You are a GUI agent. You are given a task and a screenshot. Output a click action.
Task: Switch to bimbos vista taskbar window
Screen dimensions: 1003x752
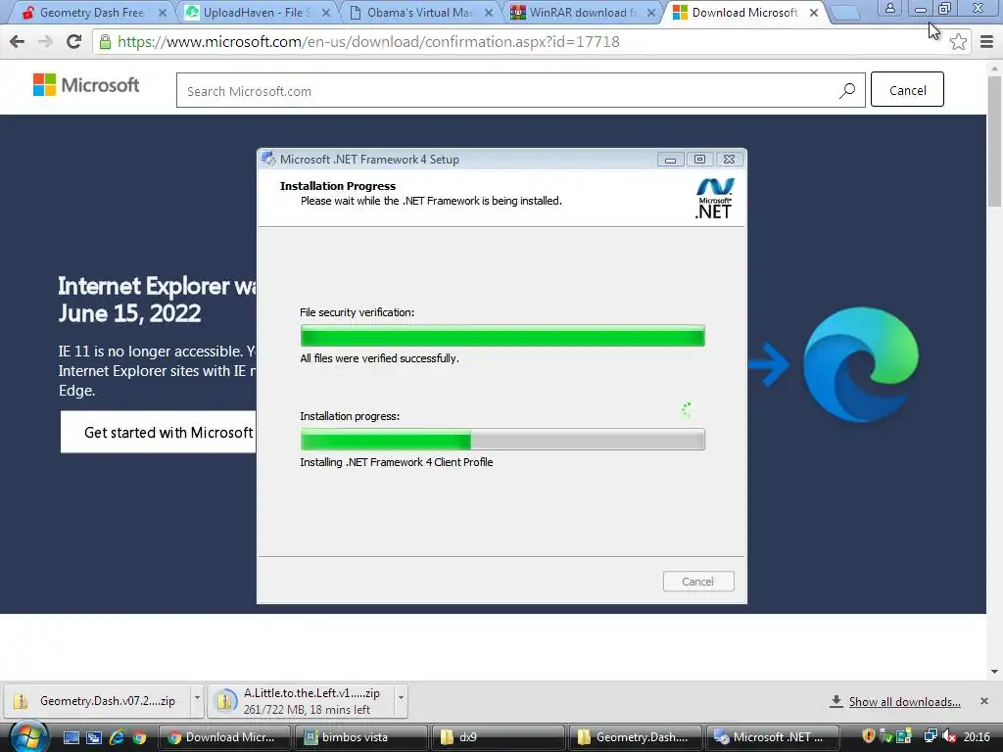click(361, 737)
